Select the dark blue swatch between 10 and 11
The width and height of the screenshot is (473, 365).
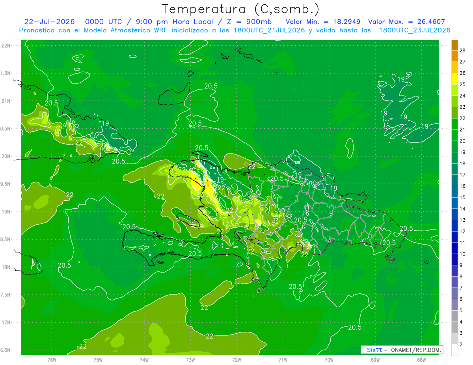(x=454, y=248)
